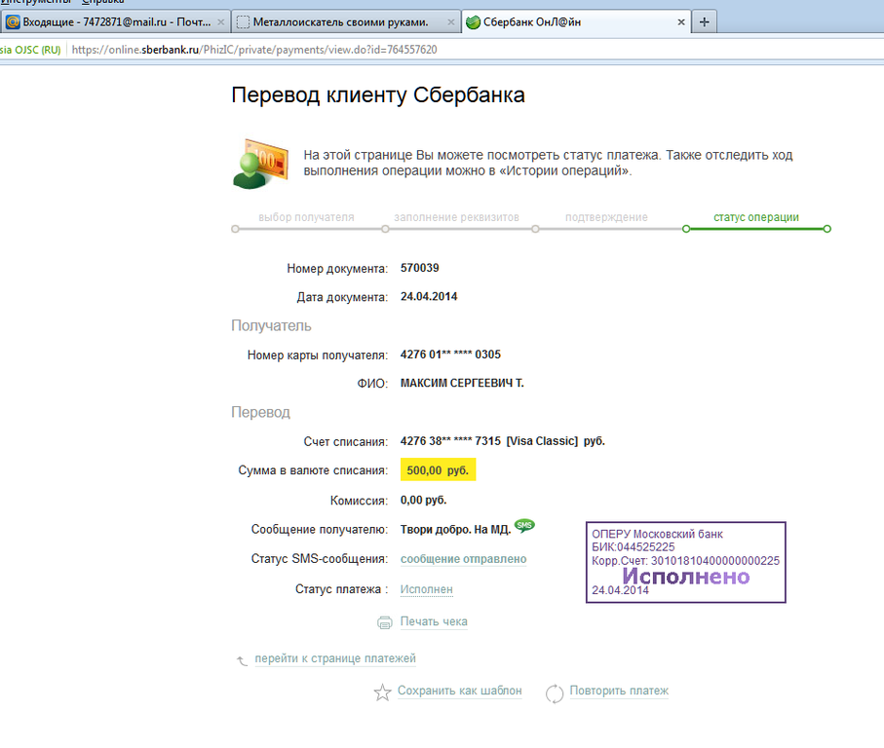Screen dimensions: 884x748
Task: Click the статус операции step label
Action: (x=756, y=217)
